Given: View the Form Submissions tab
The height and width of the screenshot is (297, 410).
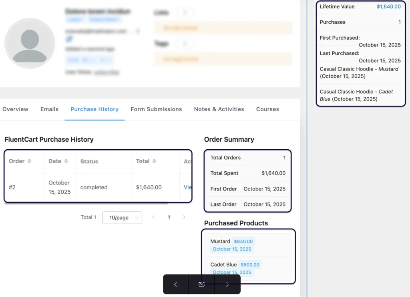Looking at the screenshot, I should click(156, 109).
